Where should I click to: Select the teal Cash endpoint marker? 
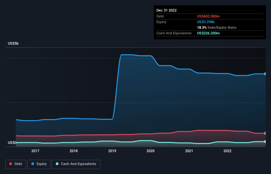pos(265,142)
